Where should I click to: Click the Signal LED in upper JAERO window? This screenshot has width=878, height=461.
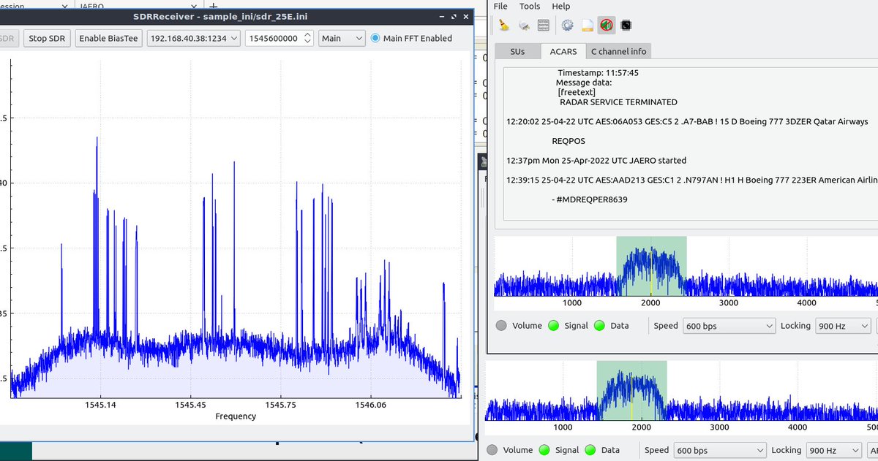tap(554, 326)
